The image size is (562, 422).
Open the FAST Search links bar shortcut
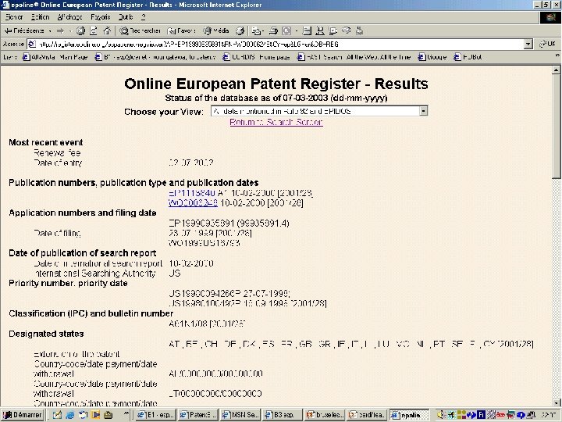coord(354,57)
